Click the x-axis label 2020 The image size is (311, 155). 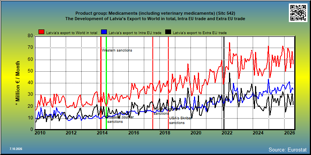pyautogui.click(x=196, y=133)
